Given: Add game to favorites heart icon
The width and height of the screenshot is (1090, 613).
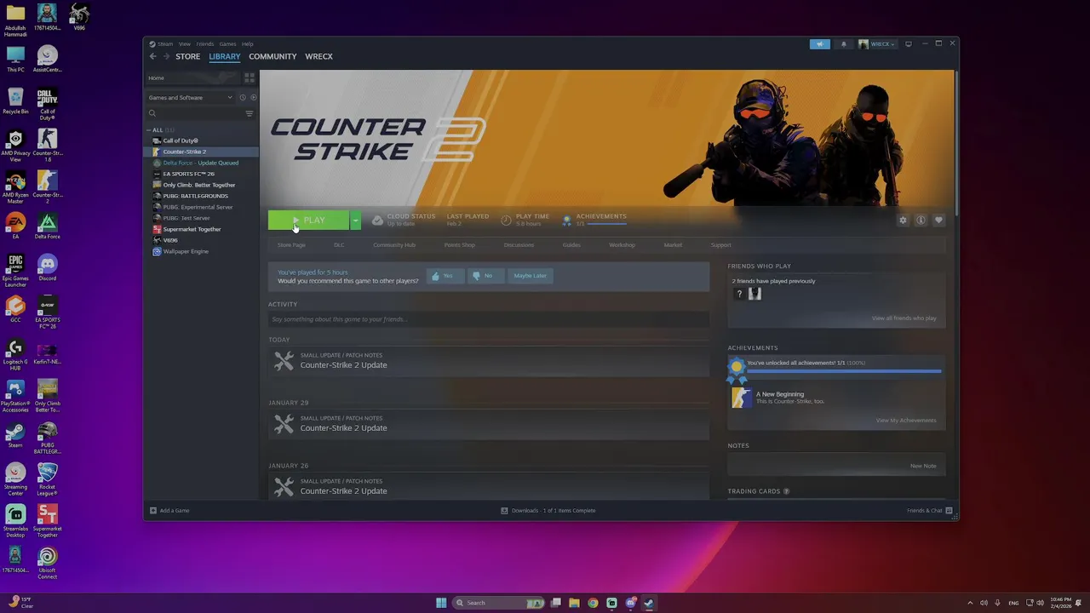Looking at the screenshot, I should click(938, 220).
